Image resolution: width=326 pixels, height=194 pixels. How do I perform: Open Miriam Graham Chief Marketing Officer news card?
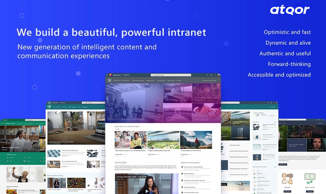pos(131,144)
